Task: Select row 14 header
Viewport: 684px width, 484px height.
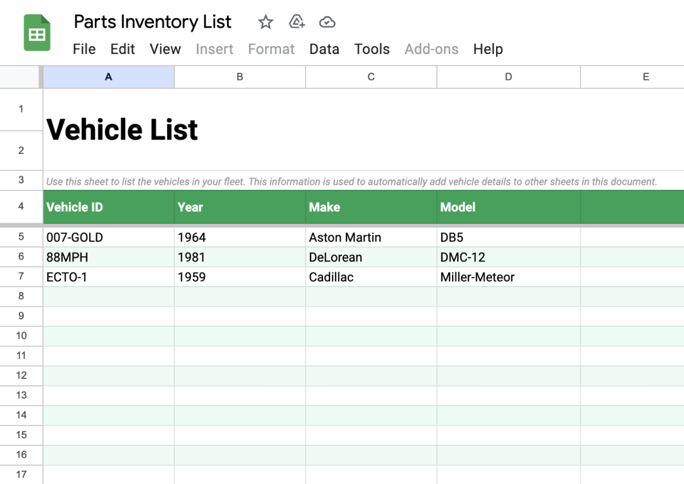Action: (21, 415)
